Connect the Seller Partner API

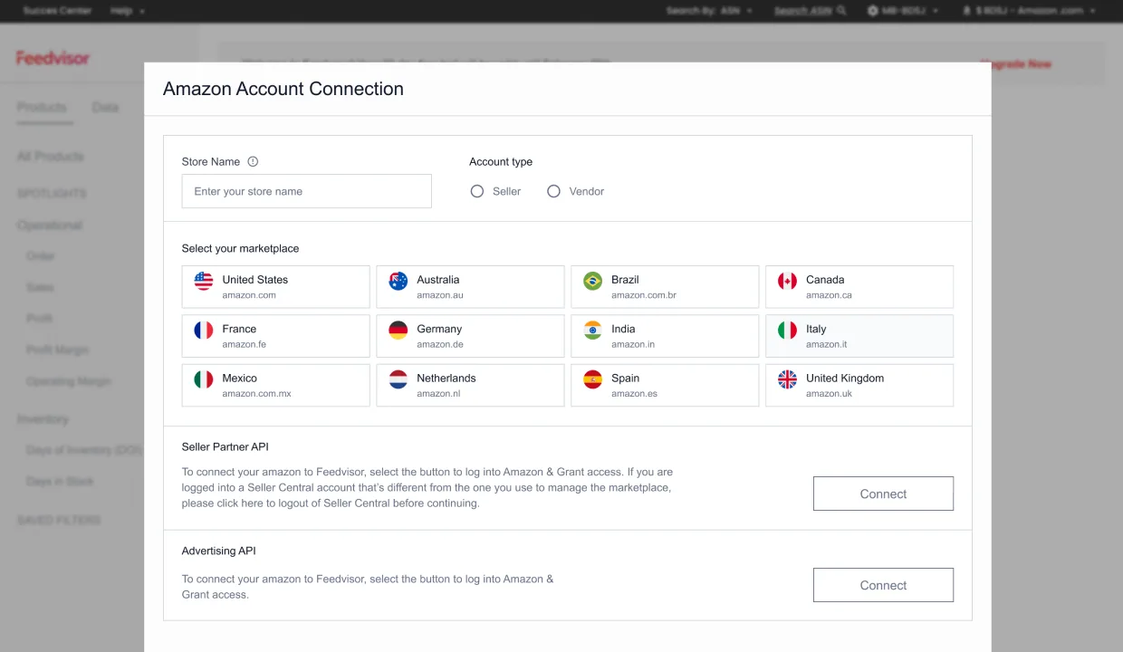(x=883, y=494)
